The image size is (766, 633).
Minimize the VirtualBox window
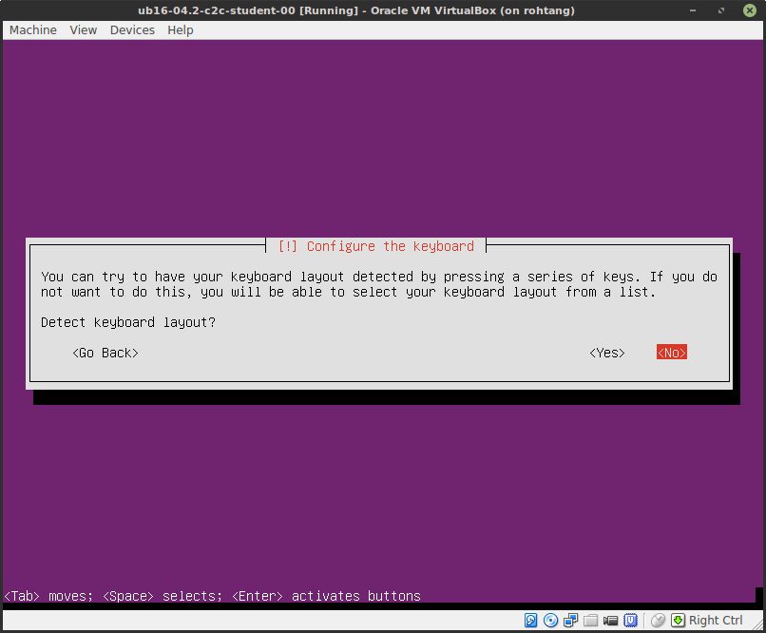pyautogui.click(x=692, y=10)
